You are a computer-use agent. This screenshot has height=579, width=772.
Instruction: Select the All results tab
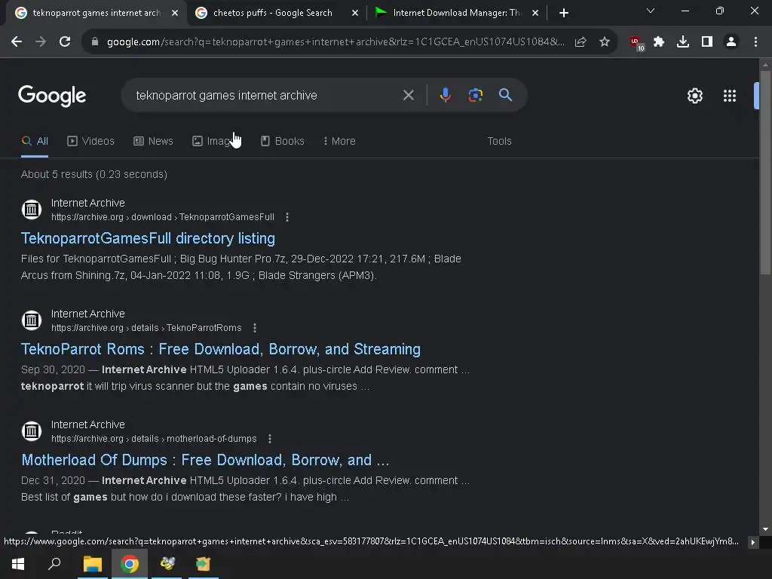point(35,141)
